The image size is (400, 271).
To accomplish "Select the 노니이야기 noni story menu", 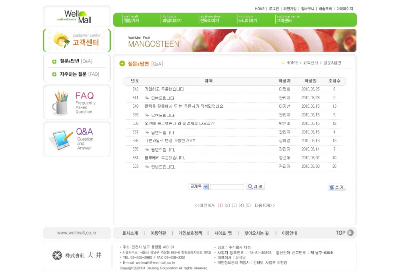I will pyautogui.click(x=248, y=20).
